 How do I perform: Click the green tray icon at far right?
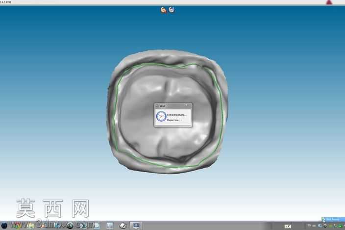click(341, 226)
